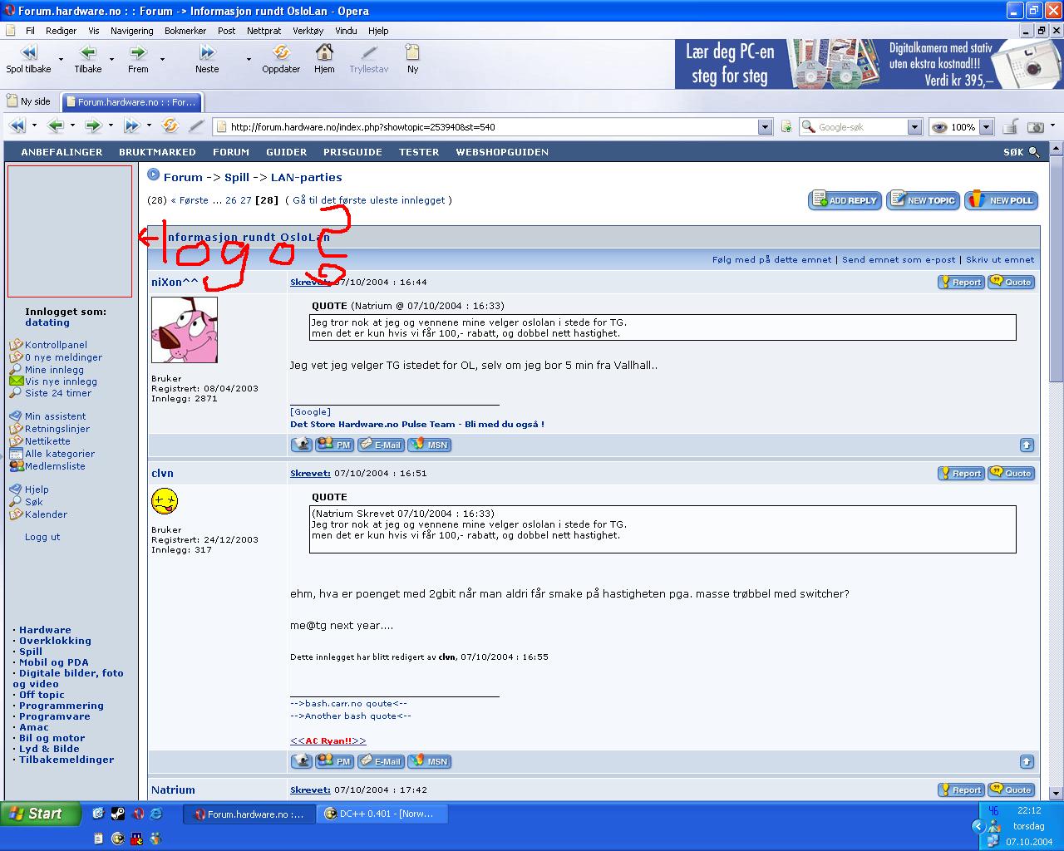
Task: Click Report button on clvn post
Action: pos(961,473)
